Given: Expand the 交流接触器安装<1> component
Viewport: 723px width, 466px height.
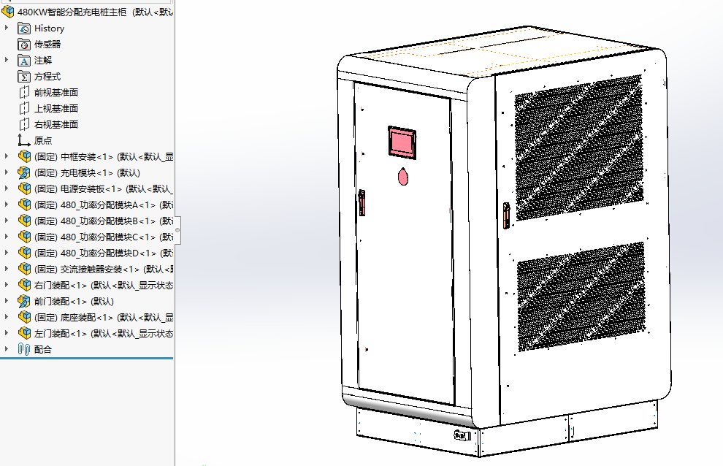Looking at the screenshot, I should (7, 269).
